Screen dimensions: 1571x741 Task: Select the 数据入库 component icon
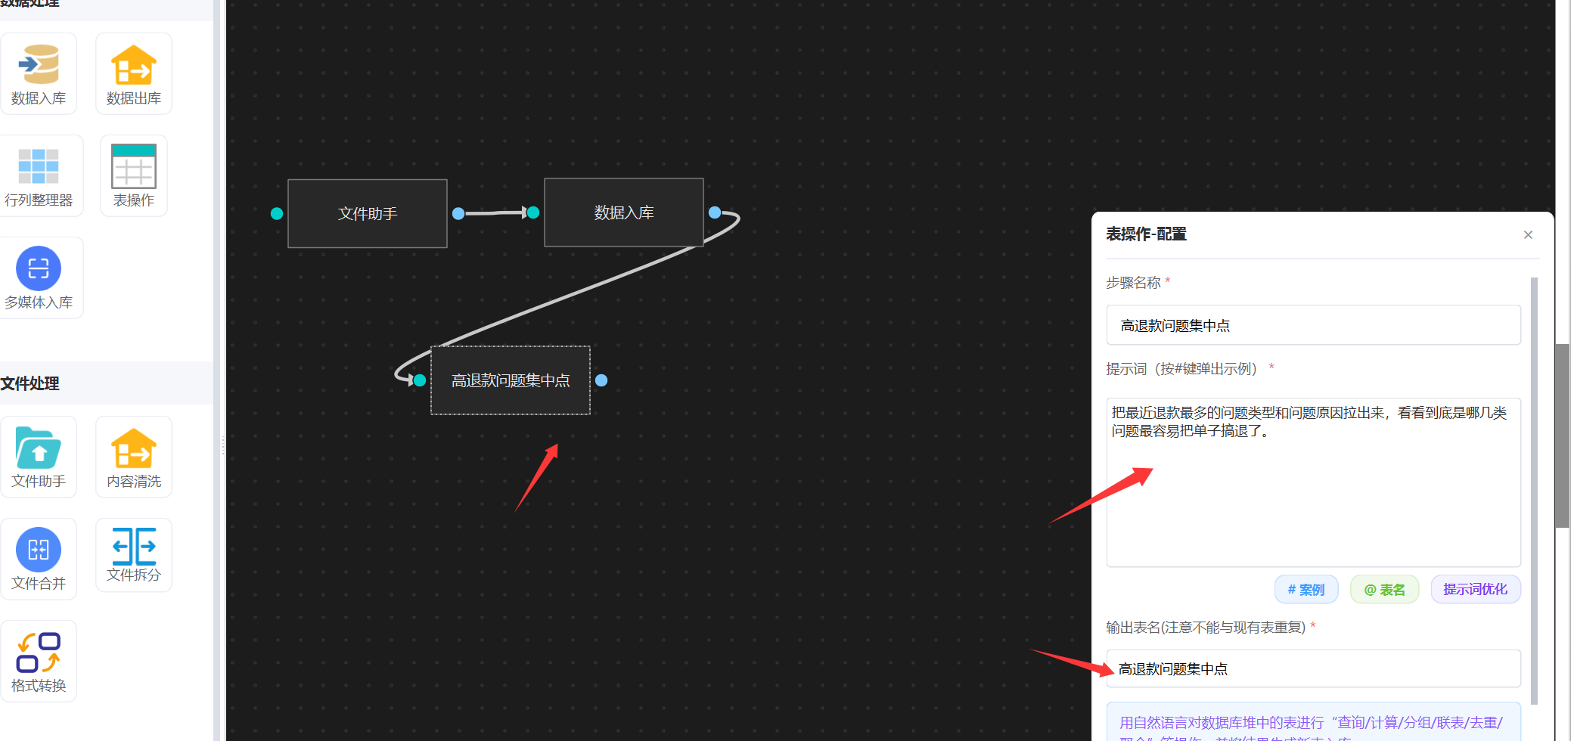pos(39,65)
